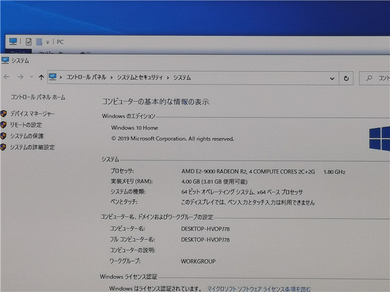Select the RAM value 4.00 GB
Screen dimensions: 390x292
[214, 182]
